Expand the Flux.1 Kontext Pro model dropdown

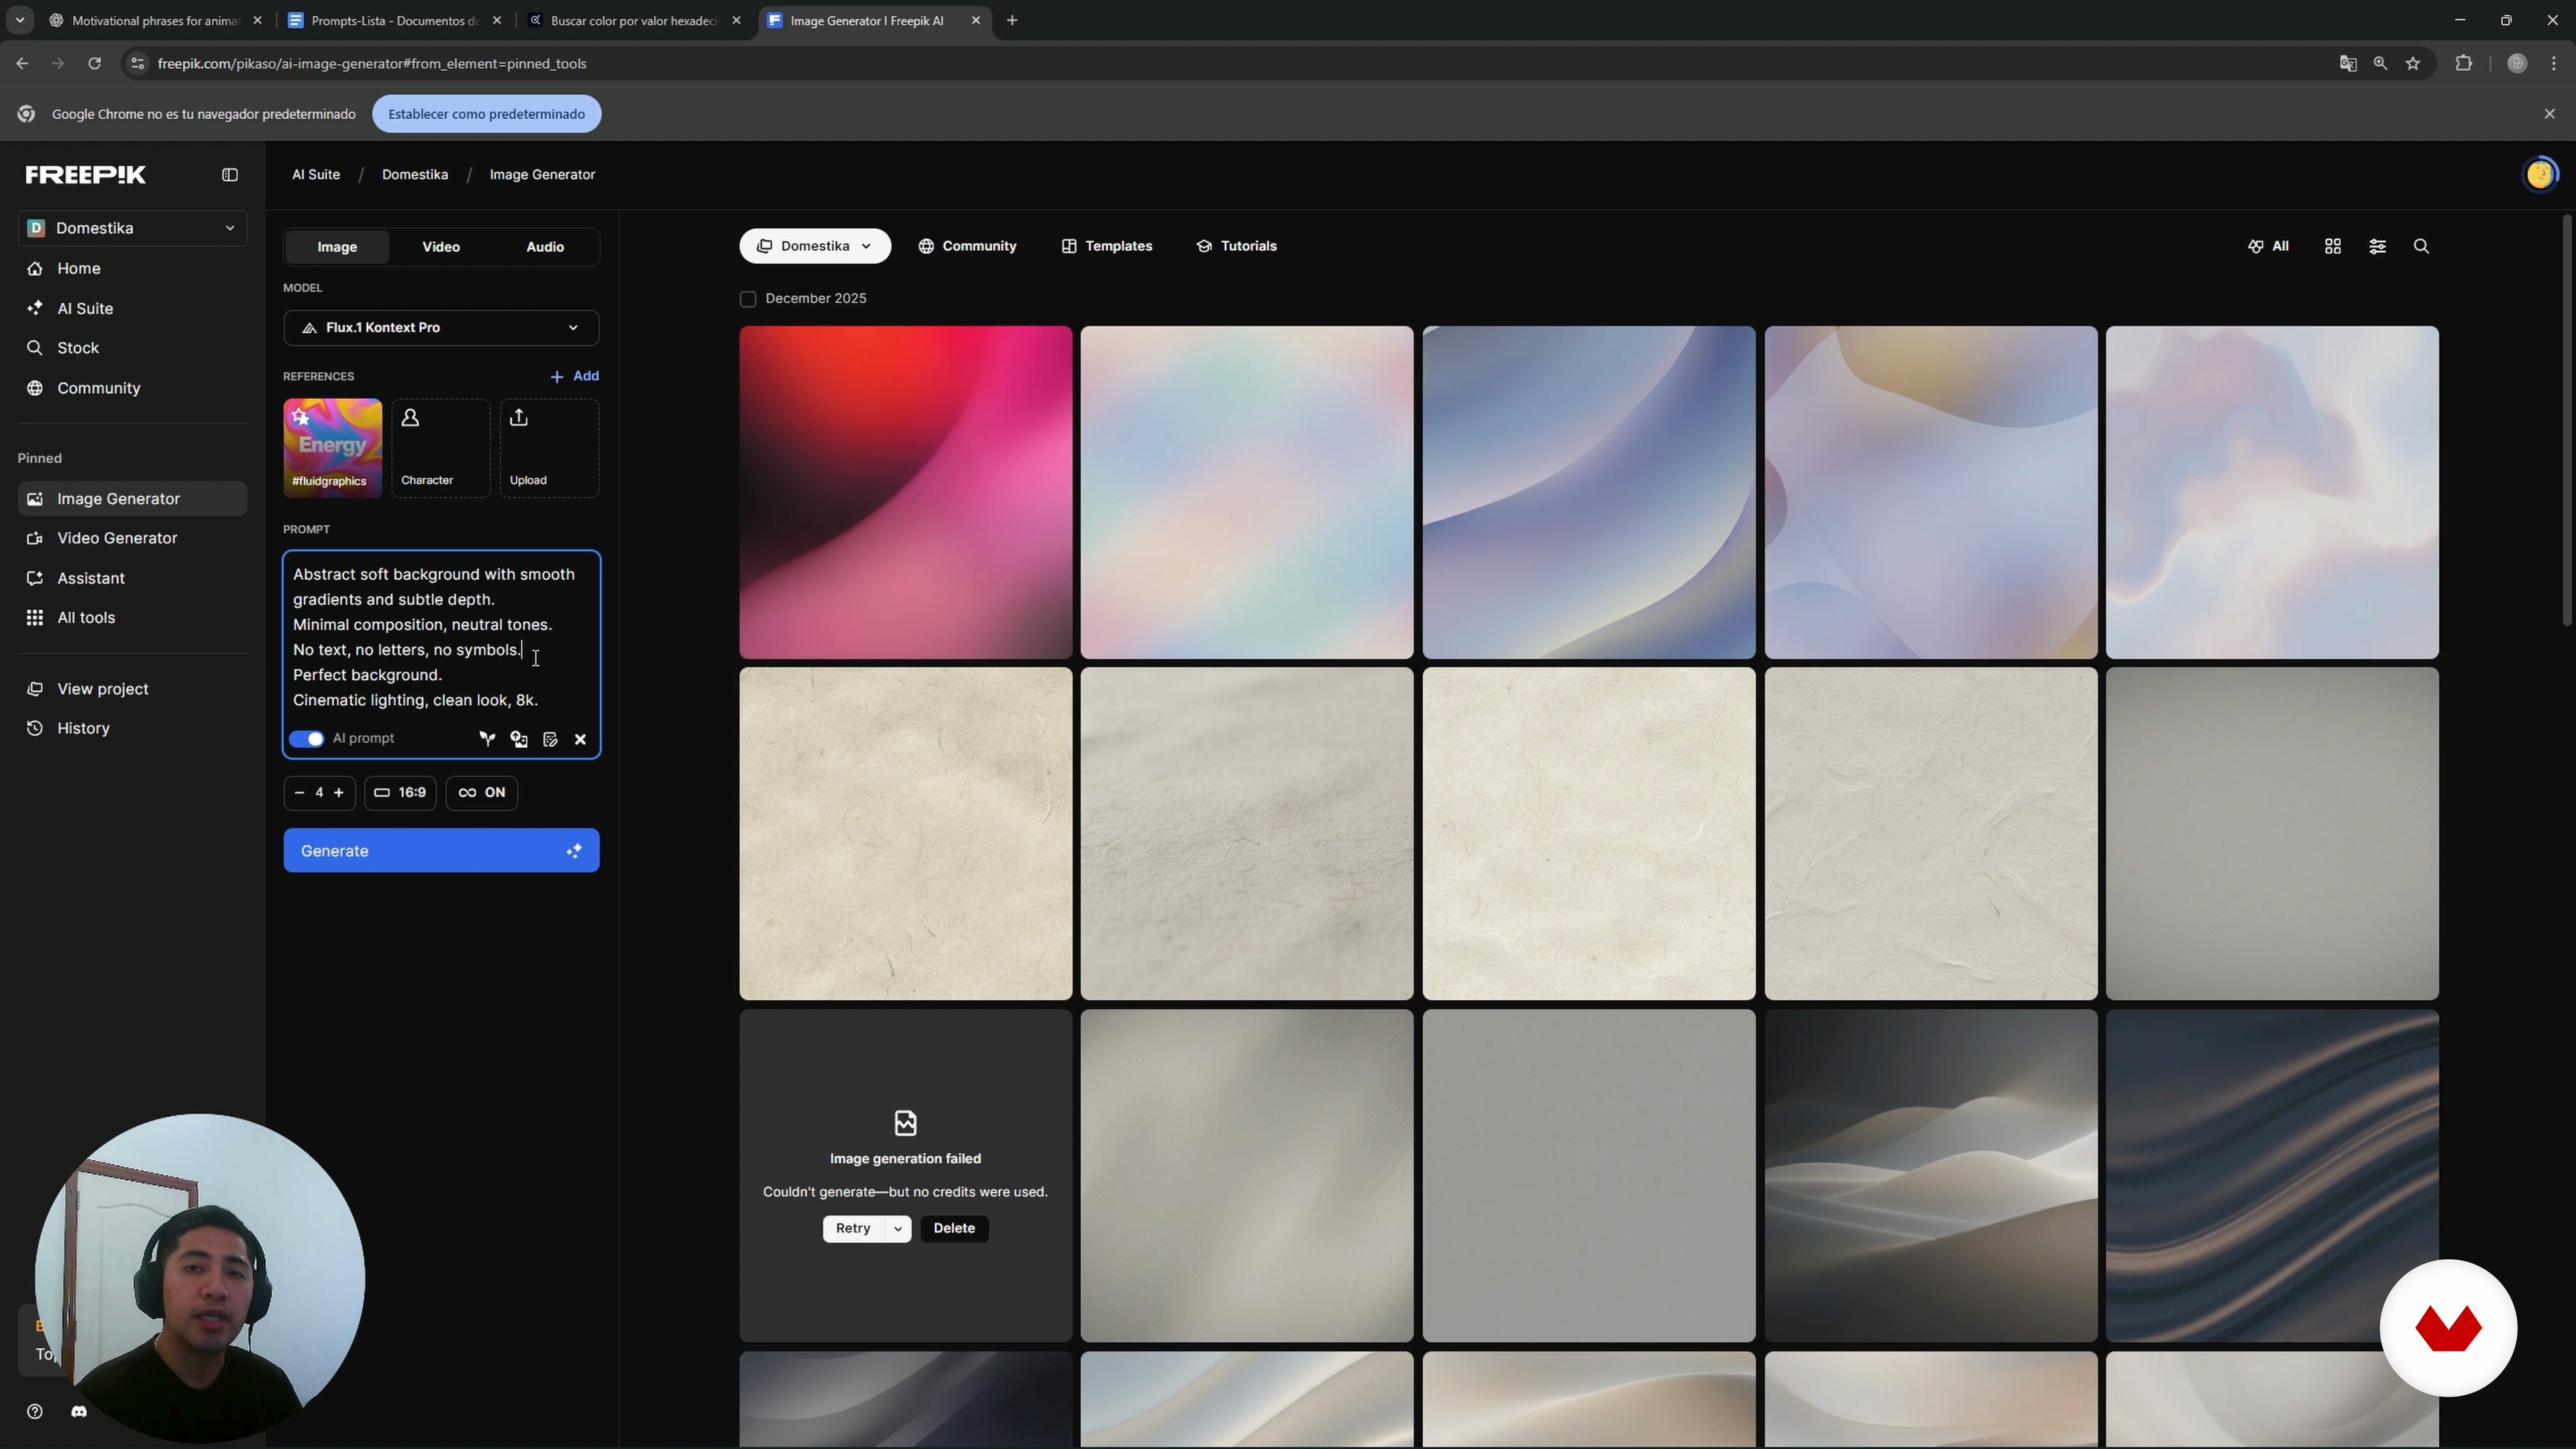[441, 328]
